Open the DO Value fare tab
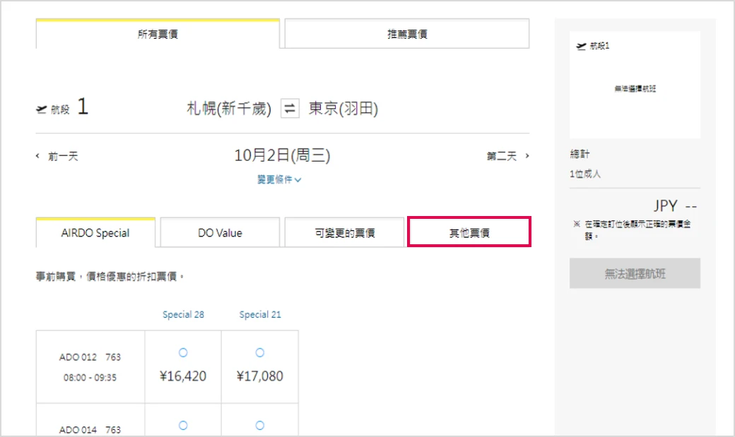 point(220,232)
